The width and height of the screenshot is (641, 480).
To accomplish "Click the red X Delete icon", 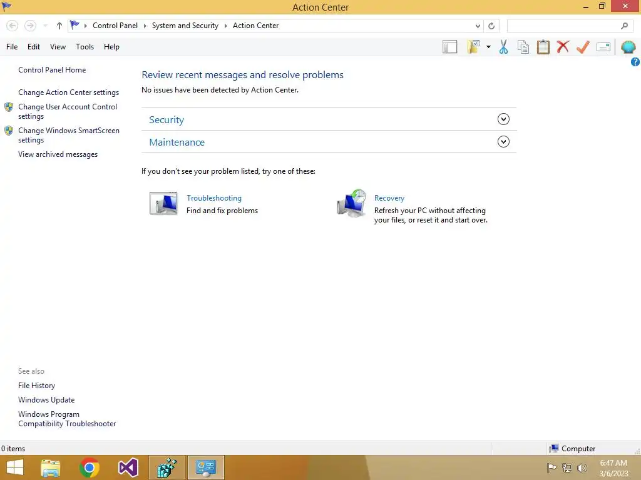I will pos(563,46).
